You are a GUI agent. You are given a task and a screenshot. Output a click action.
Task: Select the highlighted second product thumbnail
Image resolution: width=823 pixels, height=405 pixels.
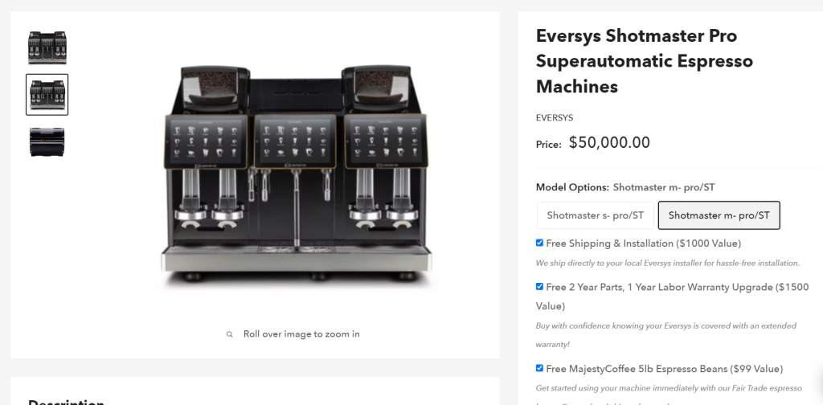[47, 95]
